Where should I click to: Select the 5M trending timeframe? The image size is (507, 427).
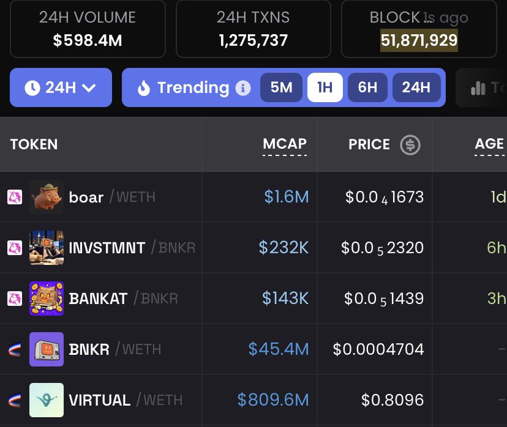pos(281,87)
